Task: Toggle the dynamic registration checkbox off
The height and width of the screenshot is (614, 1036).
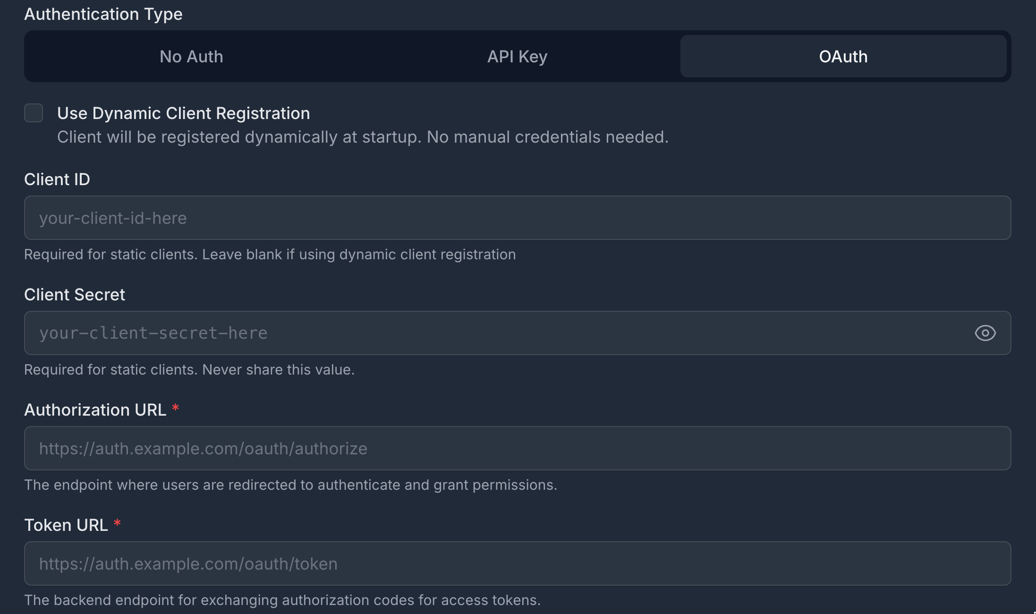Action: pos(34,113)
